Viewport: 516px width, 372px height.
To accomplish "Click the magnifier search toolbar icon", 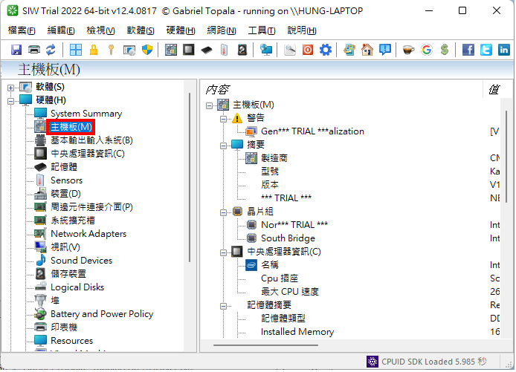I will coord(290,50).
